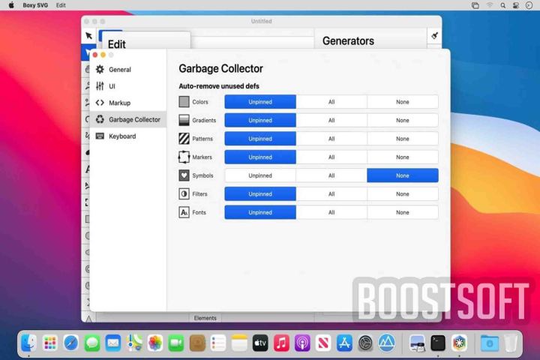Set Fonts to All
The image size is (540, 360).
pyautogui.click(x=331, y=212)
